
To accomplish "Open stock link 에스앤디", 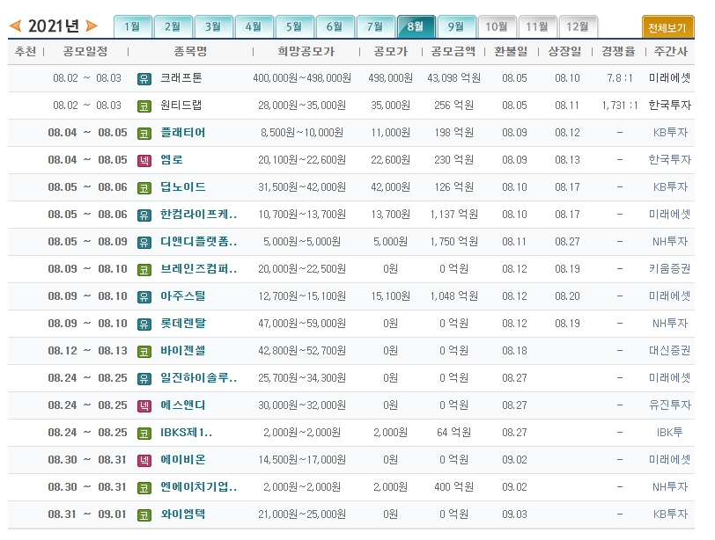I will point(183,405).
